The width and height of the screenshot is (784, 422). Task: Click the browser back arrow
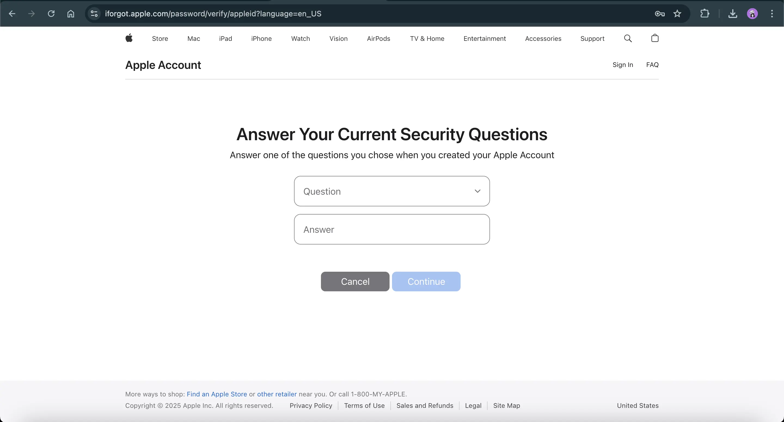[x=12, y=14]
